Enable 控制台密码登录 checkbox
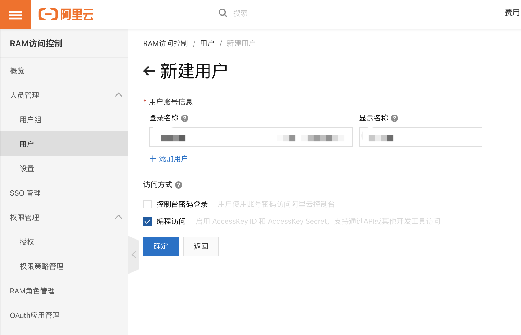This screenshot has width=521, height=335. point(147,204)
